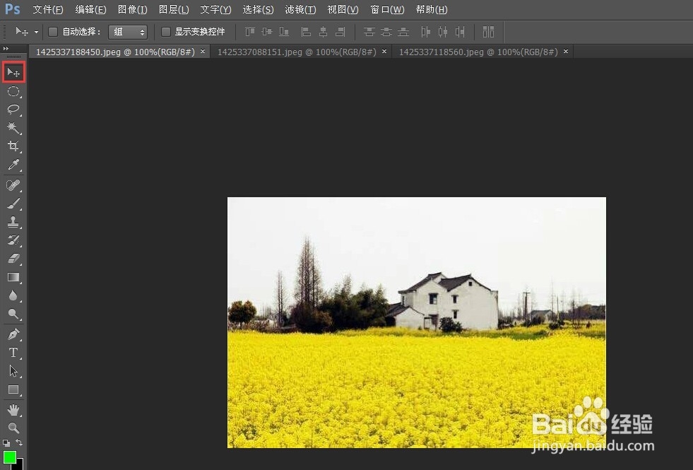The height and width of the screenshot is (470, 693).
Task: Select the Pen tool
Action: click(13, 334)
